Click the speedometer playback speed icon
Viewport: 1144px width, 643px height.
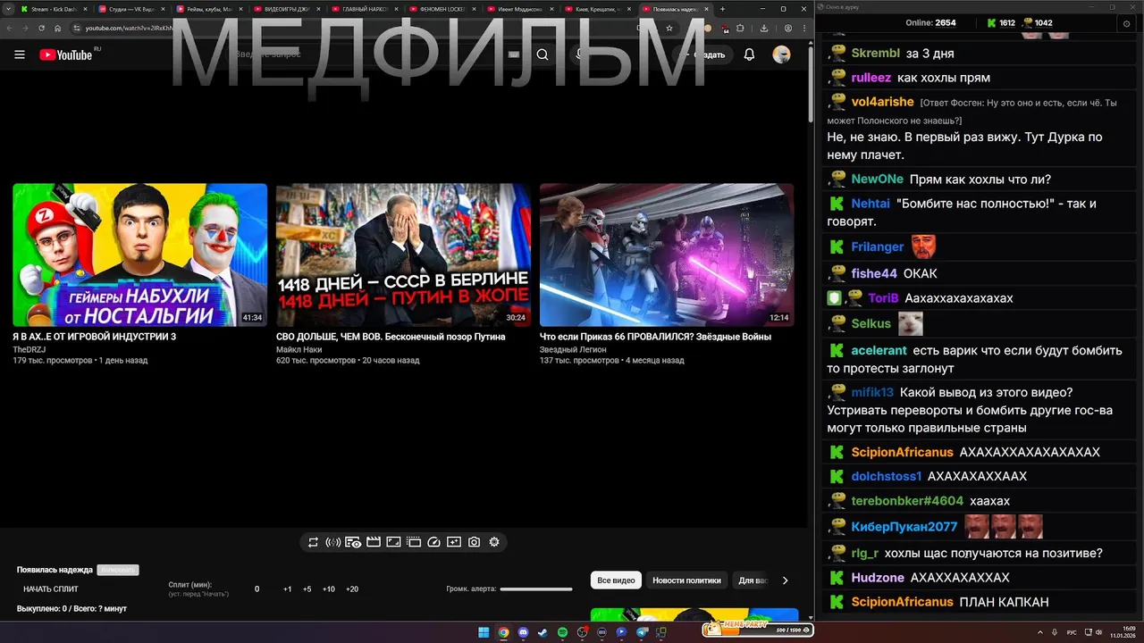coord(434,542)
